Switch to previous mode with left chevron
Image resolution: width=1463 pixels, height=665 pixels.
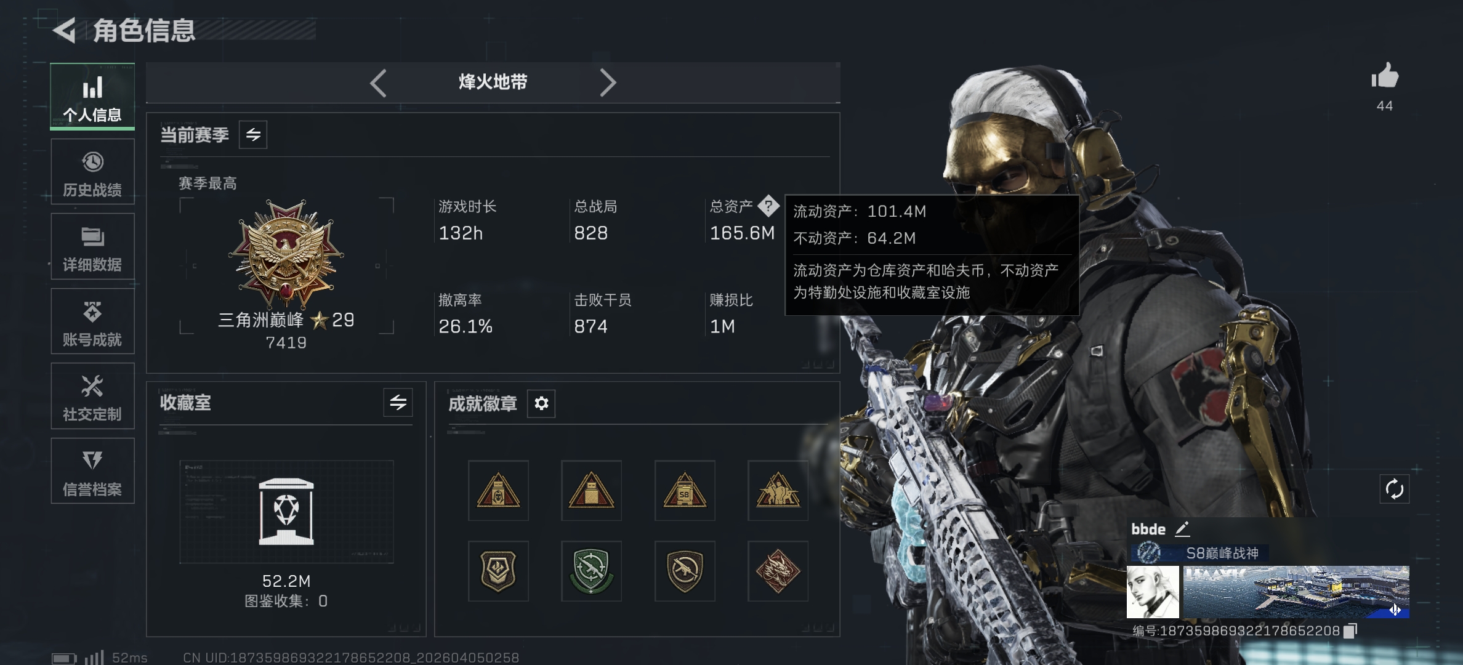click(378, 83)
